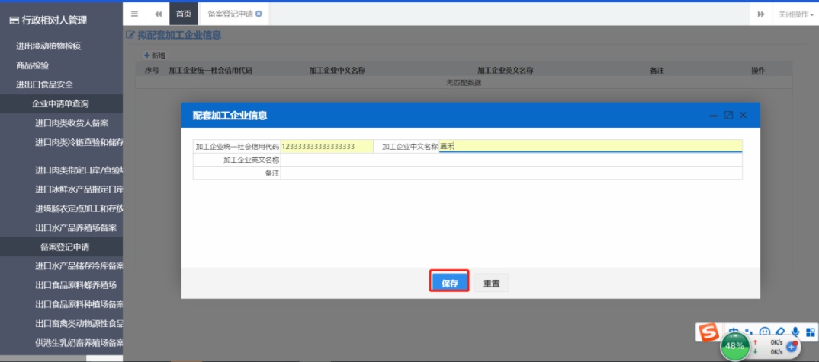Switch to the 首页 tab
The height and width of the screenshot is (362, 819).
tap(184, 14)
